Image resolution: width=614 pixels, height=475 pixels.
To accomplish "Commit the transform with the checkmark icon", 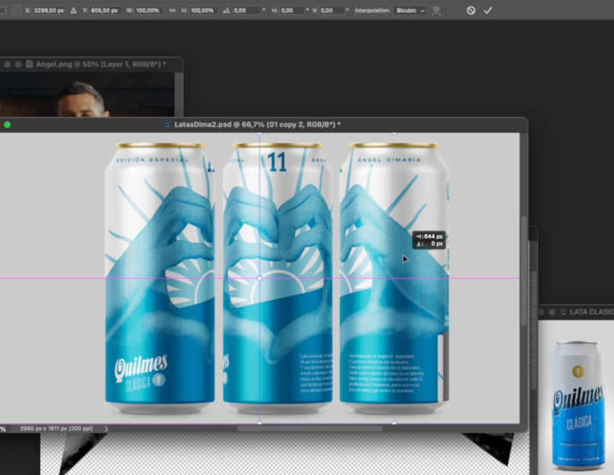I will pos(488,11).
